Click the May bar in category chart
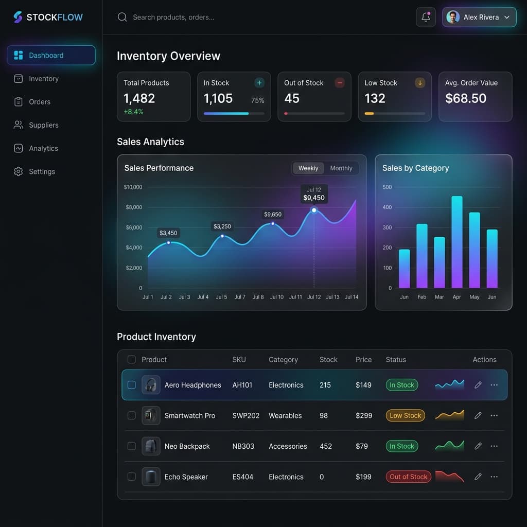This screenshot has width=527, height=527. pos(474,250)
